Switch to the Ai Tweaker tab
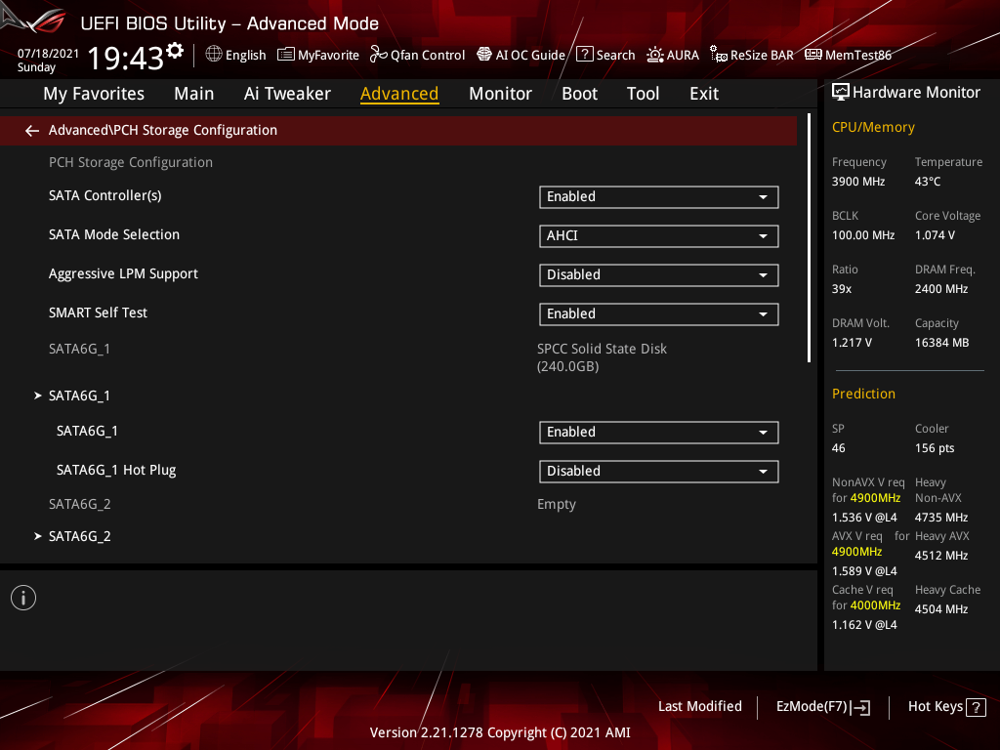 pyautogui.click(x=287, y=93)
